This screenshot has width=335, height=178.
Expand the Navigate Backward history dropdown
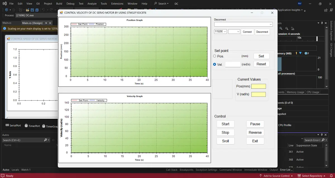pyautogui.click(x=10, y=10)
